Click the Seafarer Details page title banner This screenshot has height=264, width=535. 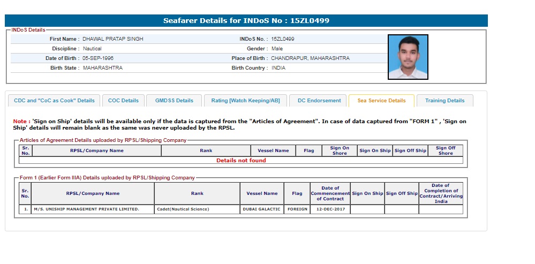tap(246, 21)
